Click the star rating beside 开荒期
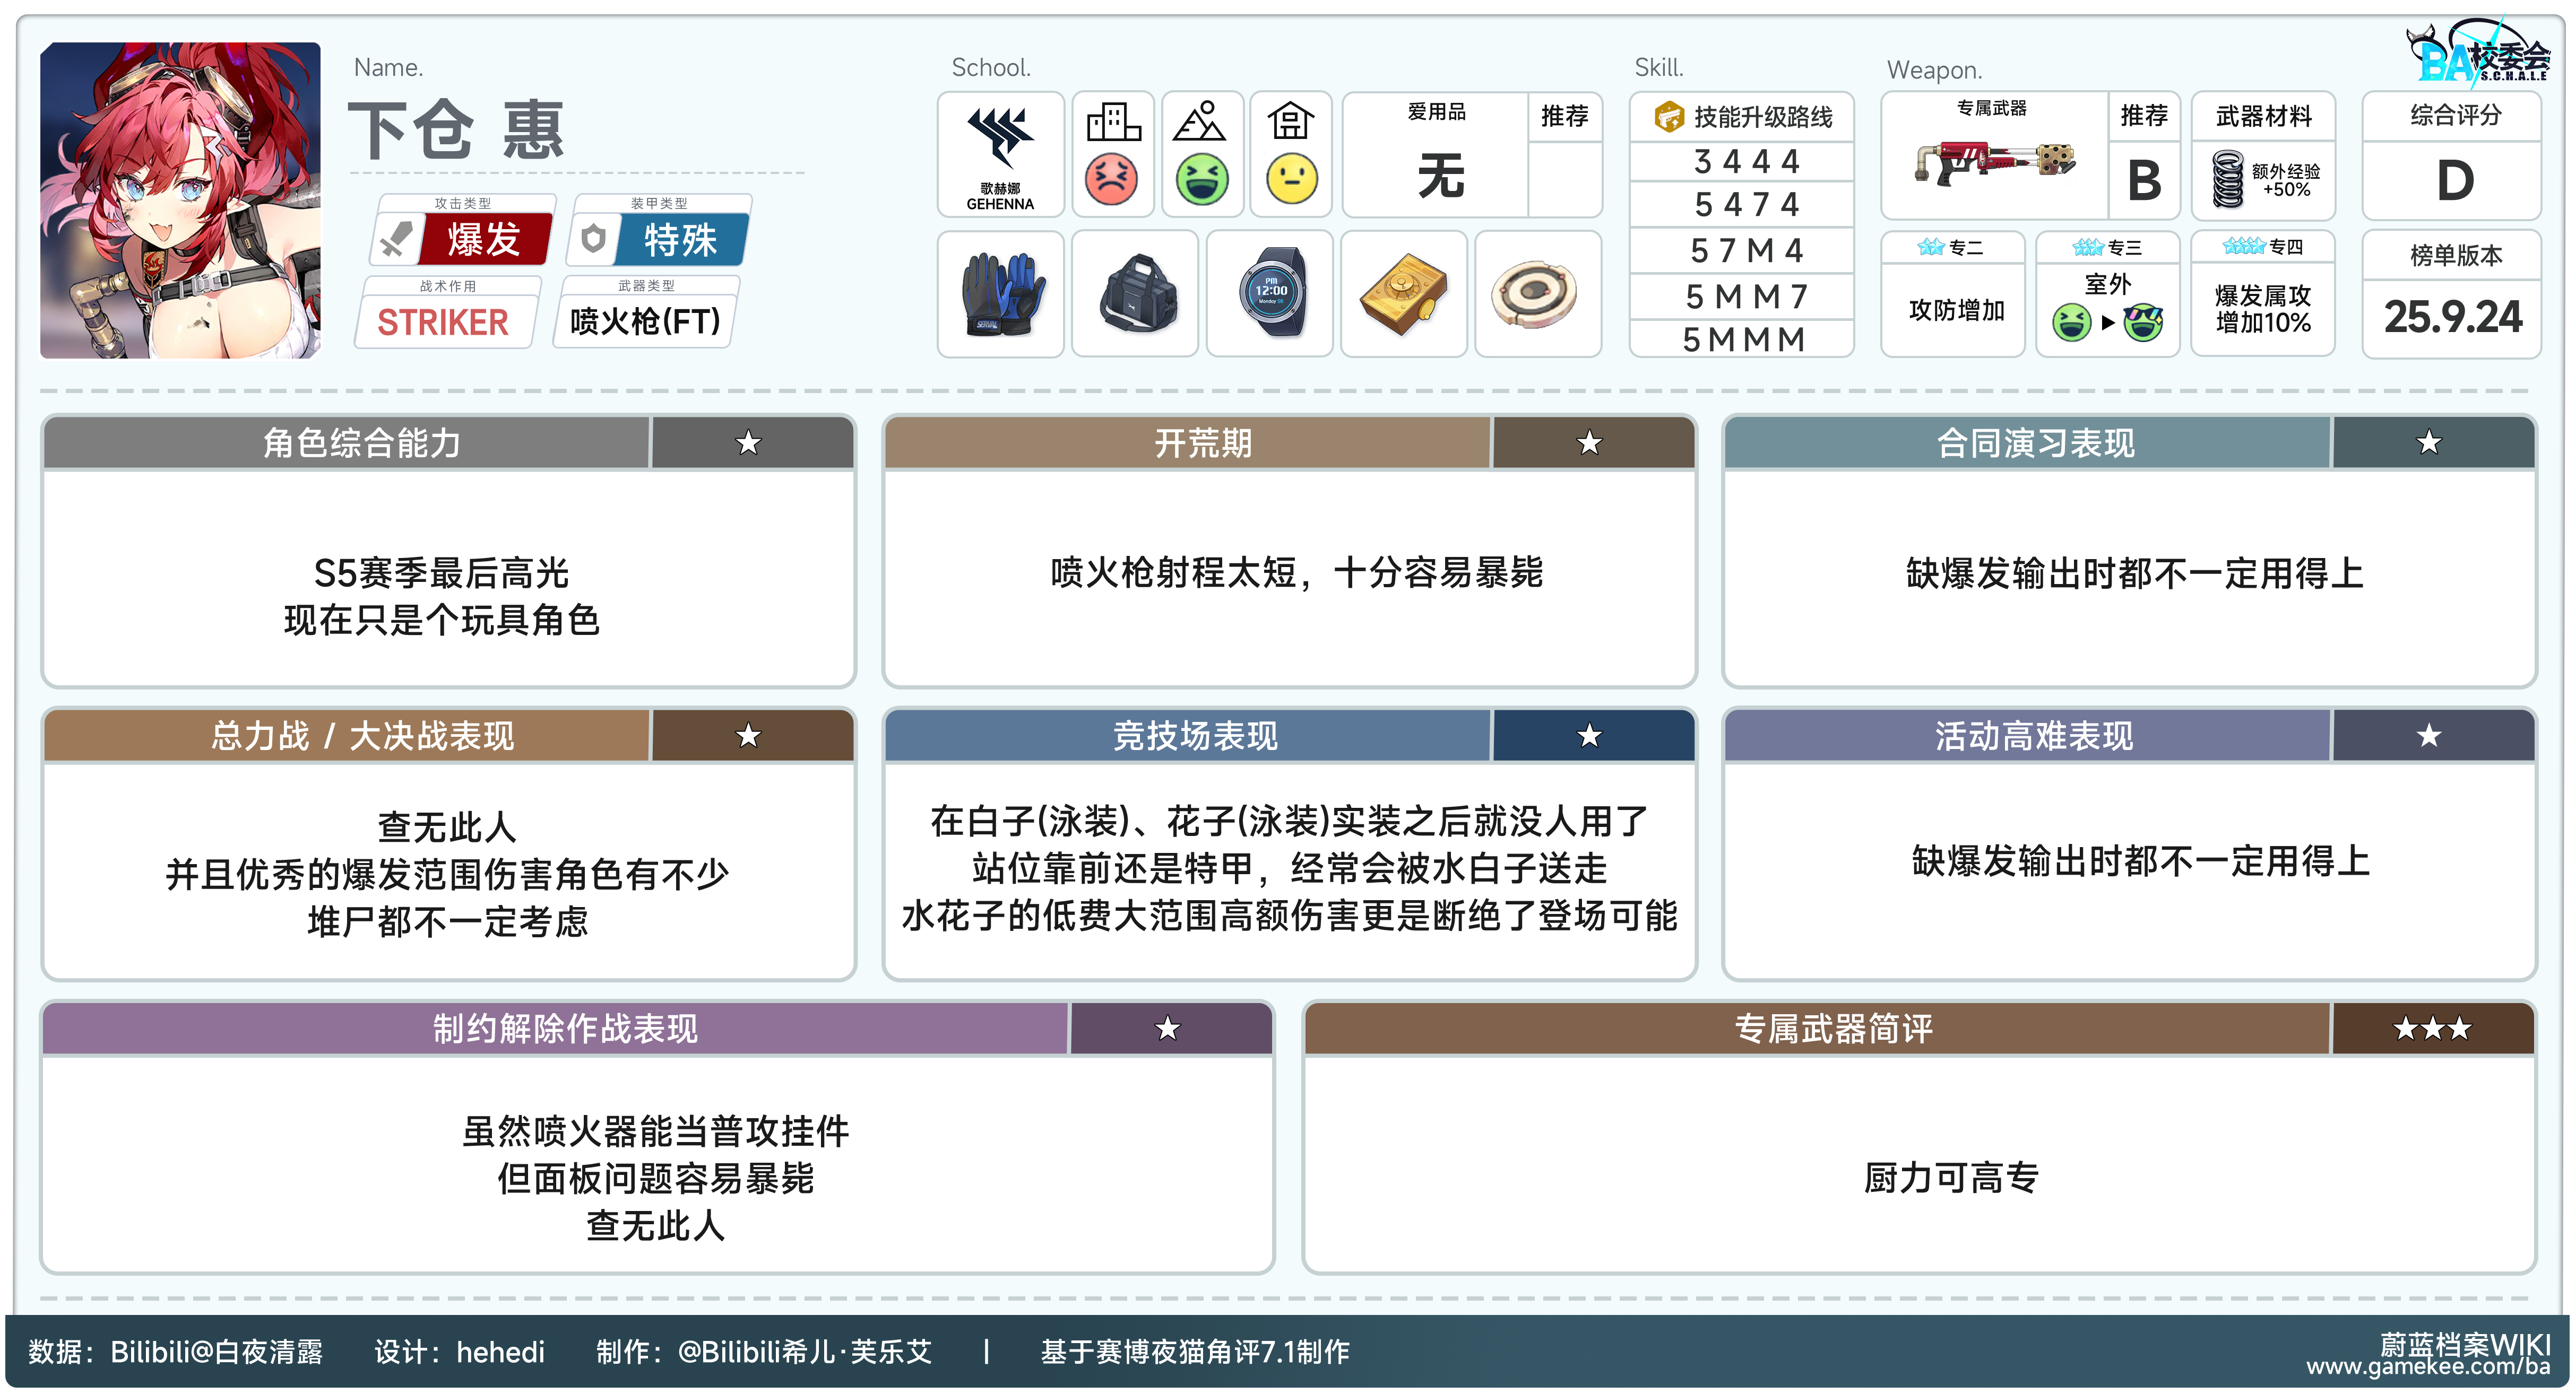The height and width of the screenshot is (1394, 2576). pos(1590,443)
